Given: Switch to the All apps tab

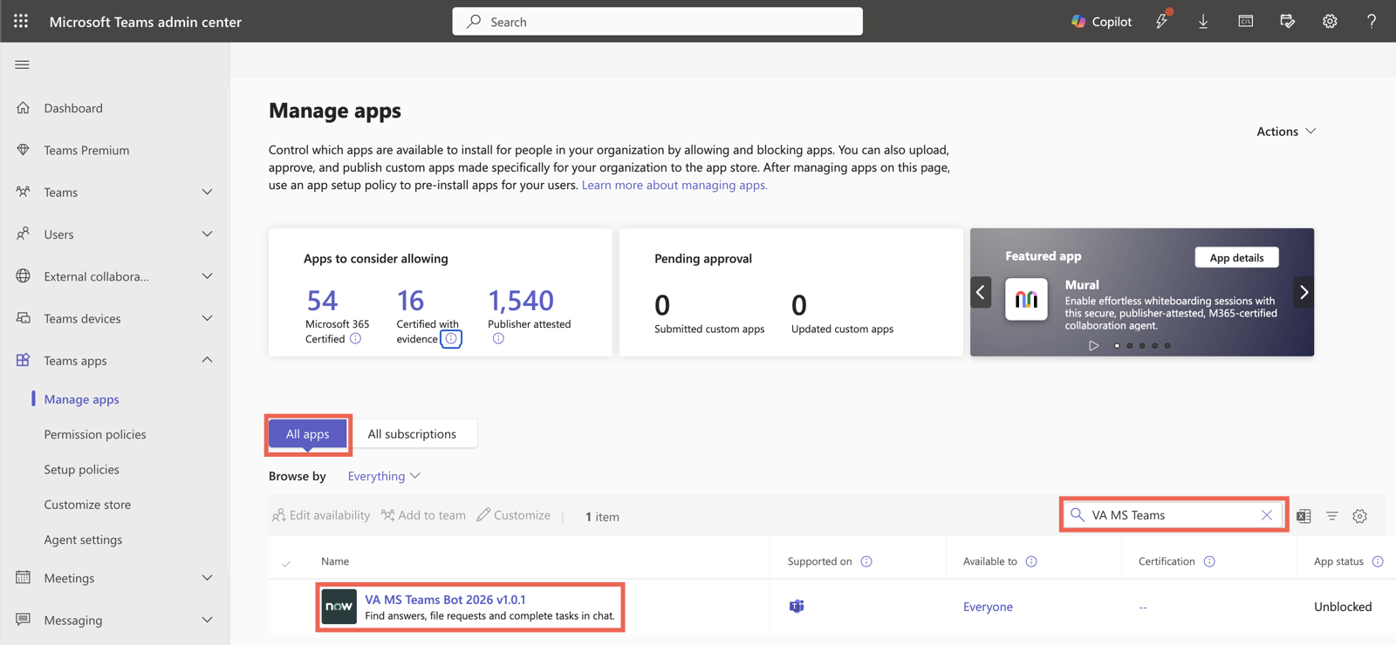Looking at the screenshot, I should pyautogui.click(x=307, y=434).
